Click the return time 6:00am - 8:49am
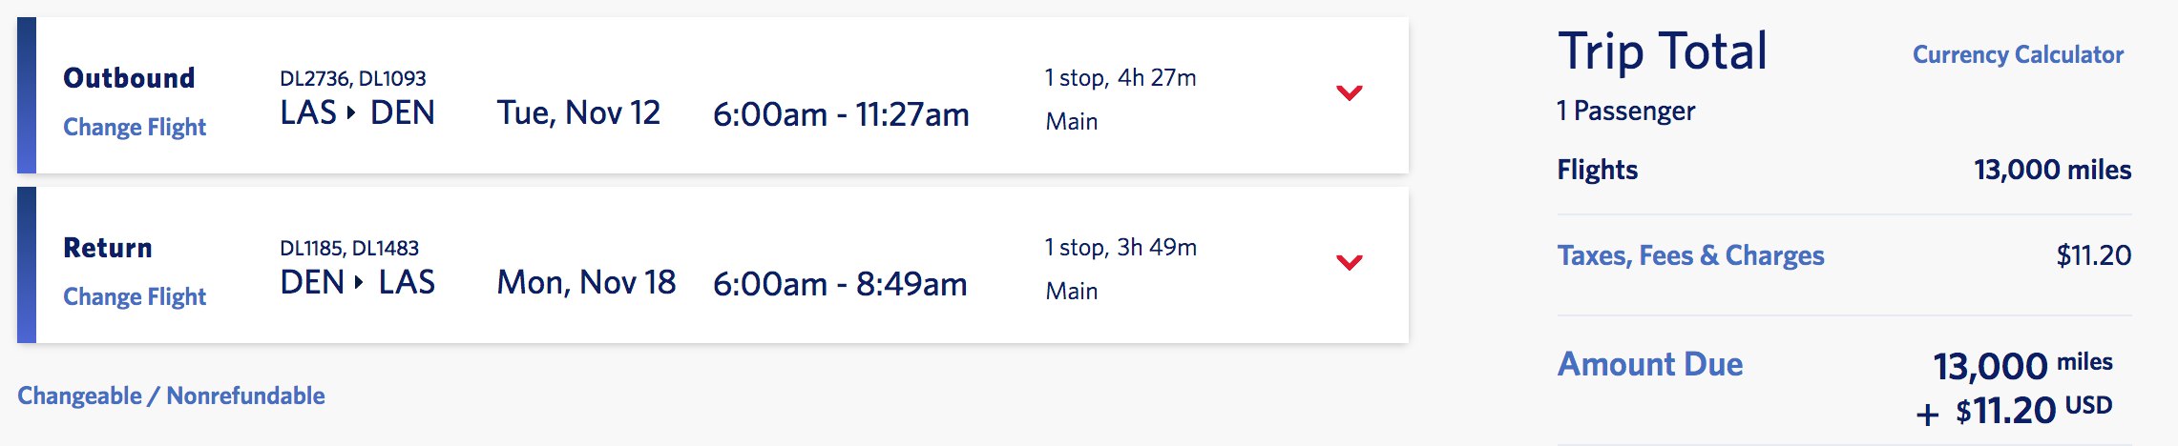This screenshot has width=2178, height=446. [840, 284]
